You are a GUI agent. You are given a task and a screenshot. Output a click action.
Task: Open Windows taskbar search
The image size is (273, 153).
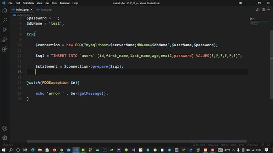(11, 150)
